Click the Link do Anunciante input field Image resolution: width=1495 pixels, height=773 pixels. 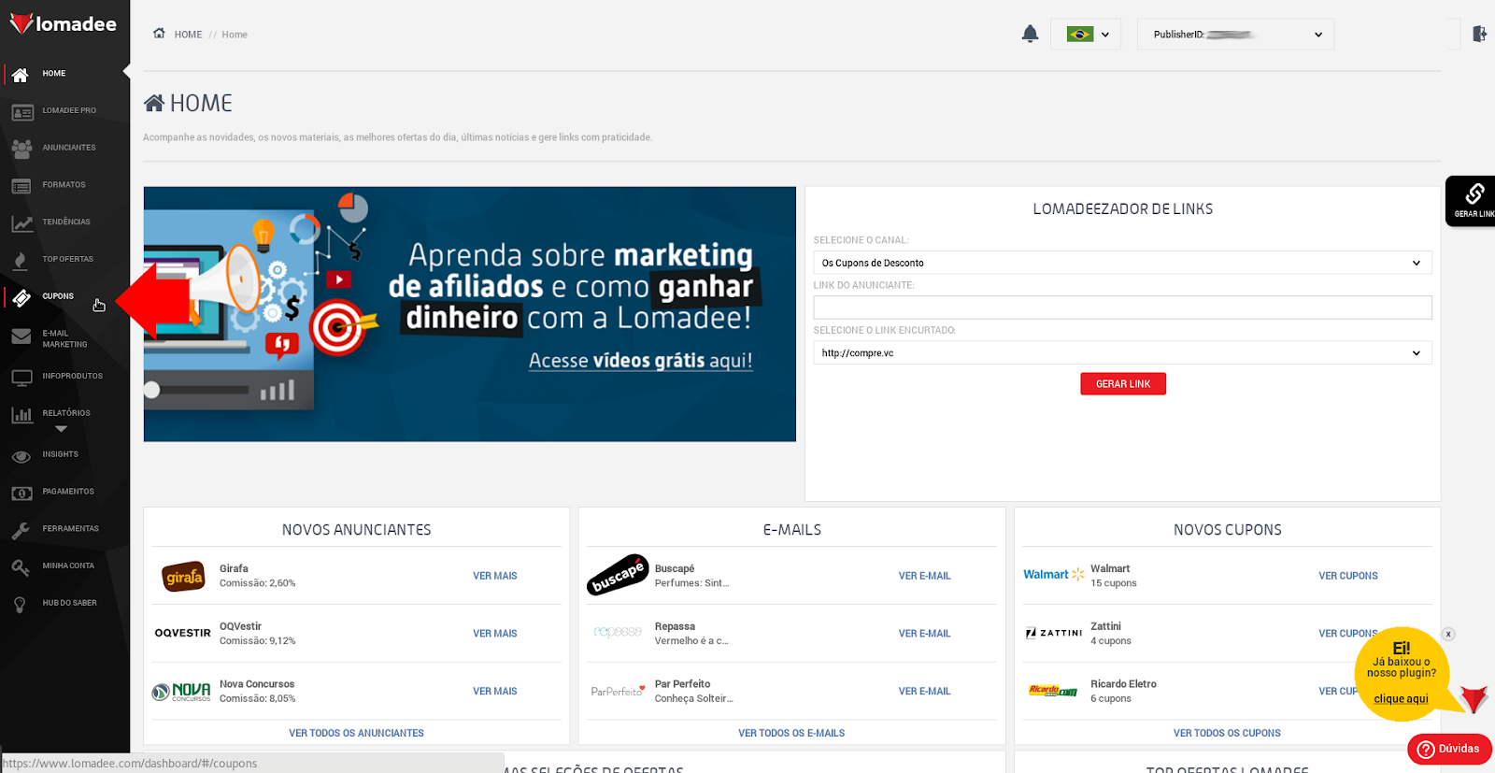(x=1122, y=308)
